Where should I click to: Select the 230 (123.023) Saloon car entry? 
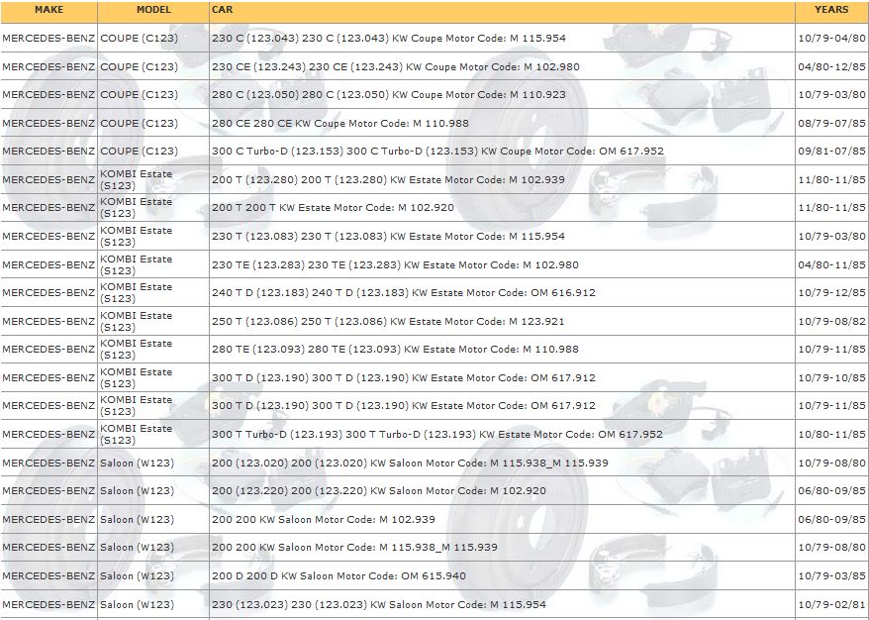(378, 605)
